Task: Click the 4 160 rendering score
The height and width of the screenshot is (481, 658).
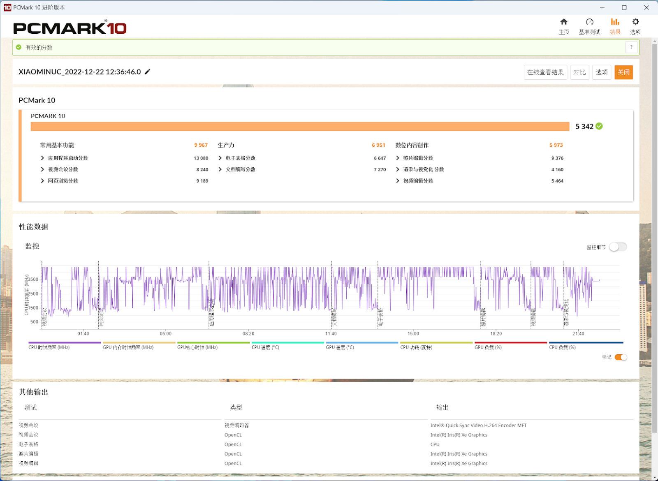Action: [x=557, y=170]
